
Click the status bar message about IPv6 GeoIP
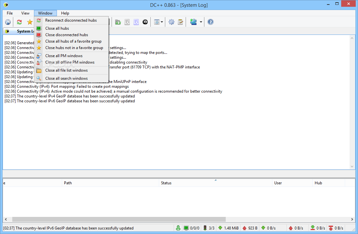pos(69,228)
